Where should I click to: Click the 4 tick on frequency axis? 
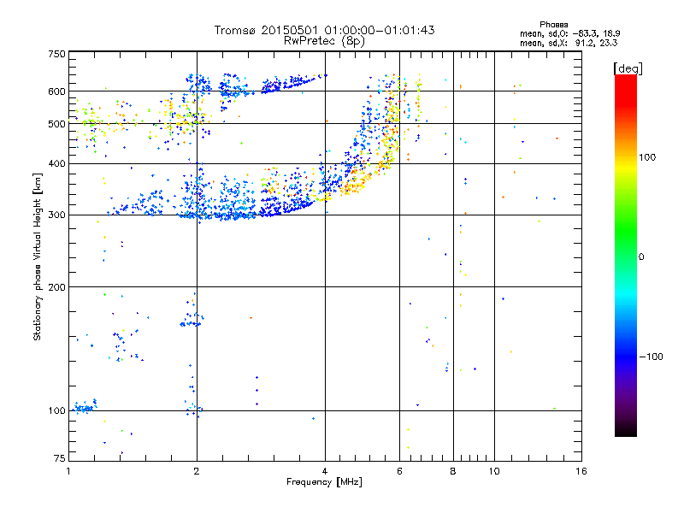325,471
